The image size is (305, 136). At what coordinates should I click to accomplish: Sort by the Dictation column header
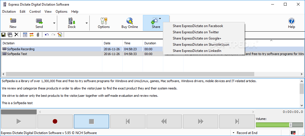coord(52,43)
